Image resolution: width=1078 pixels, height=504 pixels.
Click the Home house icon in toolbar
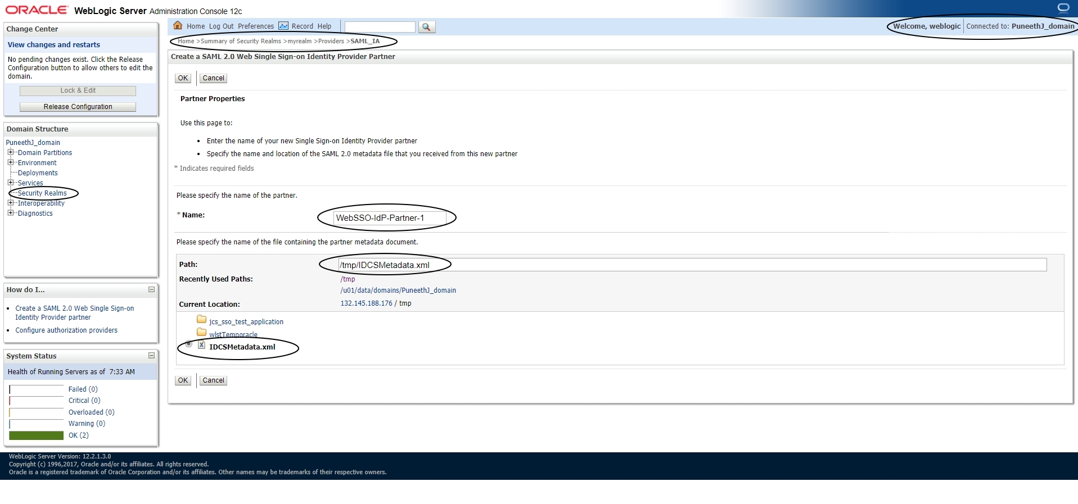click(x=178, y=25)
